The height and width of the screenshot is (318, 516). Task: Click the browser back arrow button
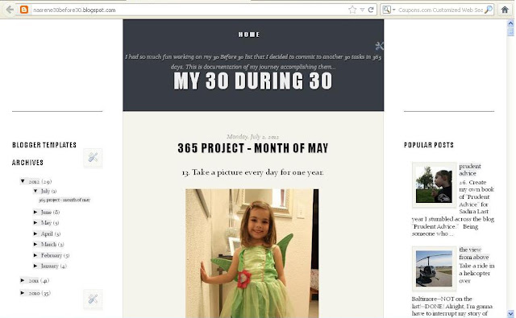click(10, 10)
